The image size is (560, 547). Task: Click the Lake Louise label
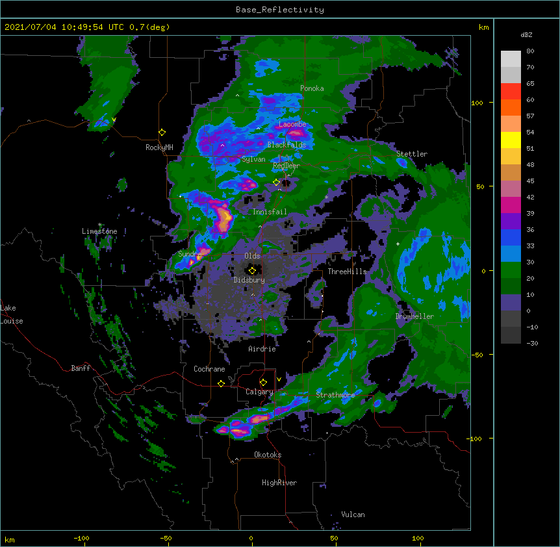12,314
